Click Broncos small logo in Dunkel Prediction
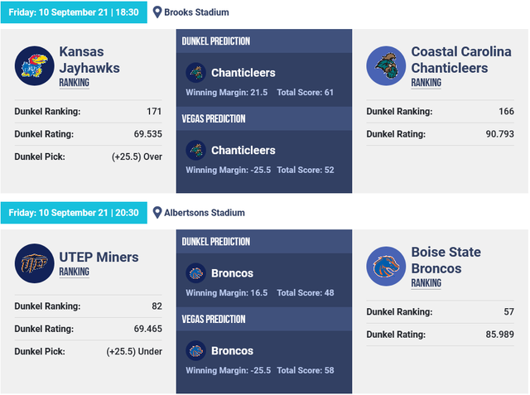The image size is (530, 395). point(196,273)
